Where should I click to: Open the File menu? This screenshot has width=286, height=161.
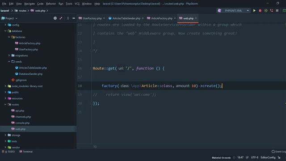click(4, 4)
